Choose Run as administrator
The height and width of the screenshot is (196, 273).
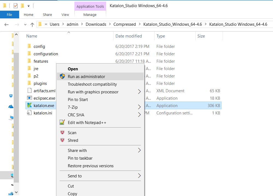[x=100, y=76]
